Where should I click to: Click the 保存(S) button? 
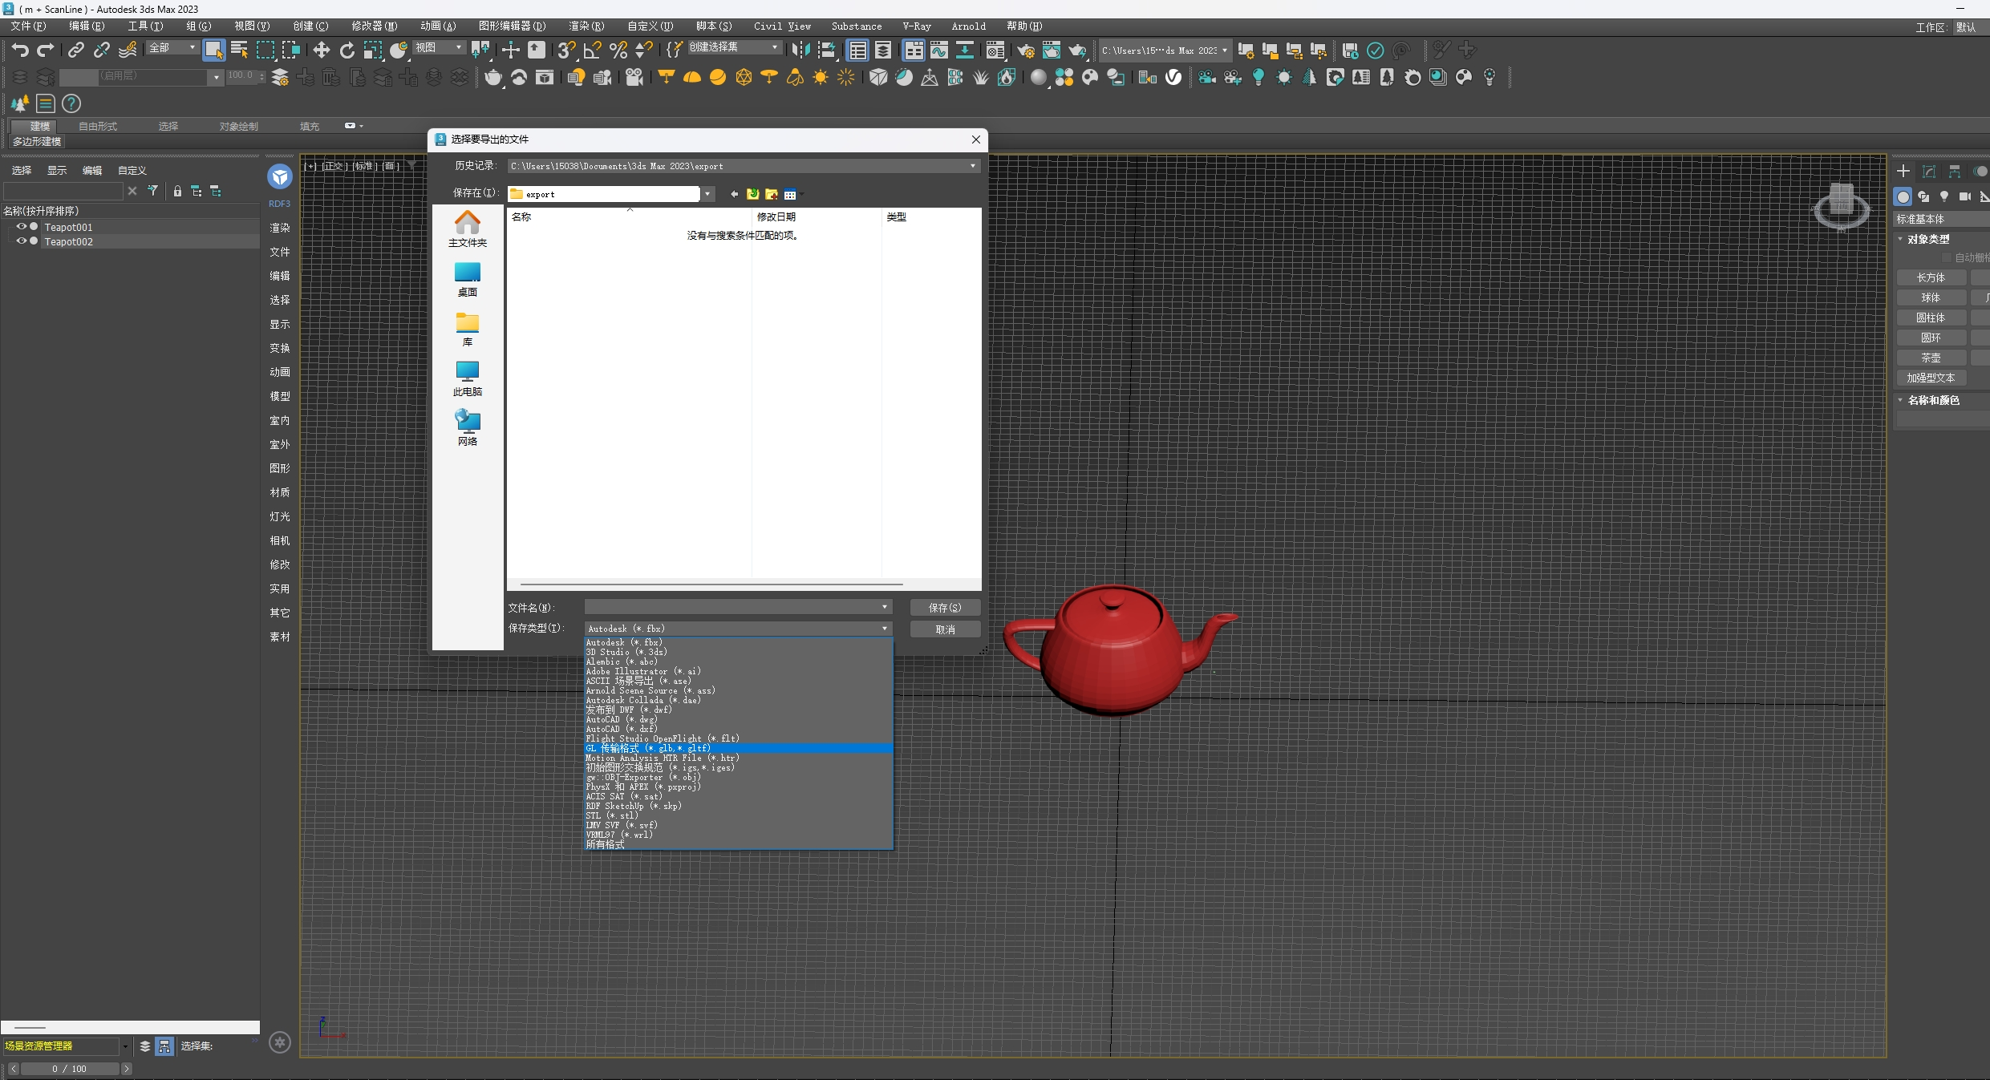945,608
